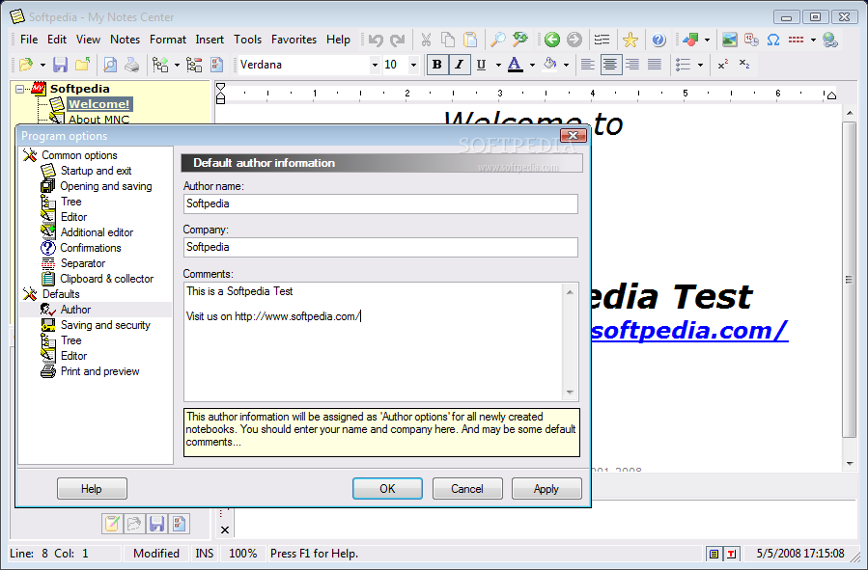Select Print and preview defaults
The width and height of the screenshot is (868, 570).
coord(99,371)
